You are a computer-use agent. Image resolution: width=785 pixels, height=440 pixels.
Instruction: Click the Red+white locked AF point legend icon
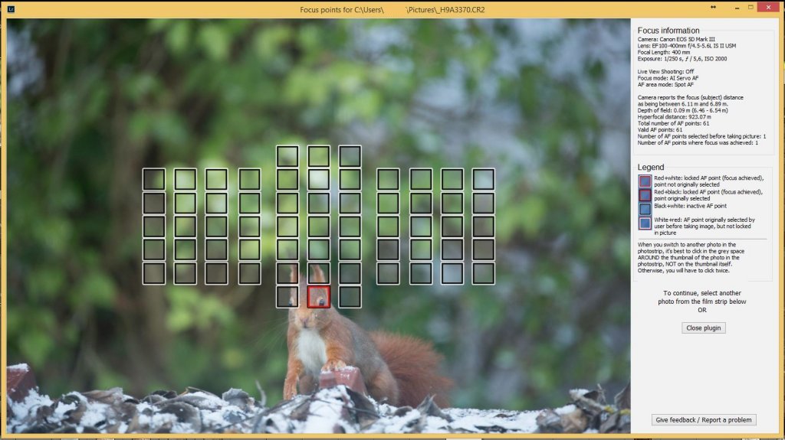[x=645, y=181]
